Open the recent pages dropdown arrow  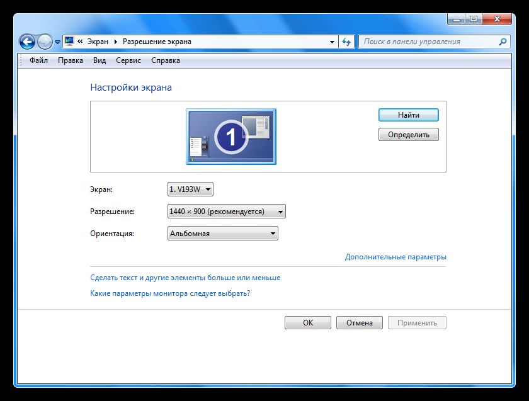(57, 42)
